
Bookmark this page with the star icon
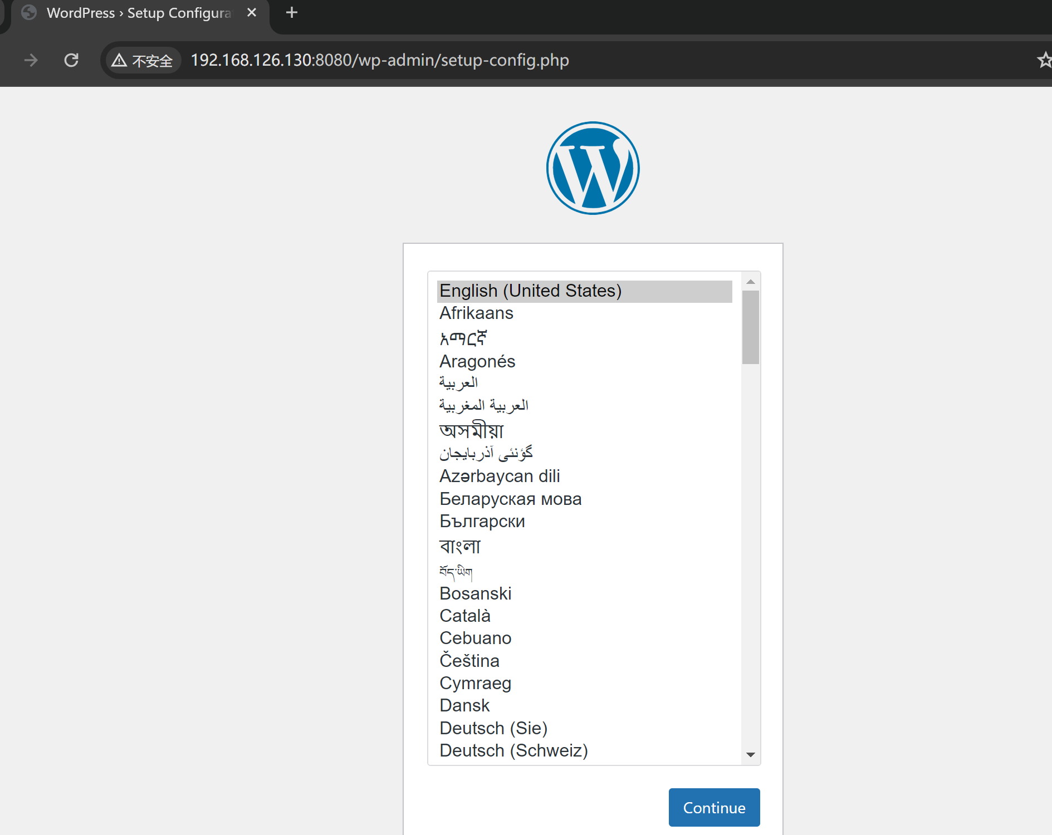[1044, 60]
